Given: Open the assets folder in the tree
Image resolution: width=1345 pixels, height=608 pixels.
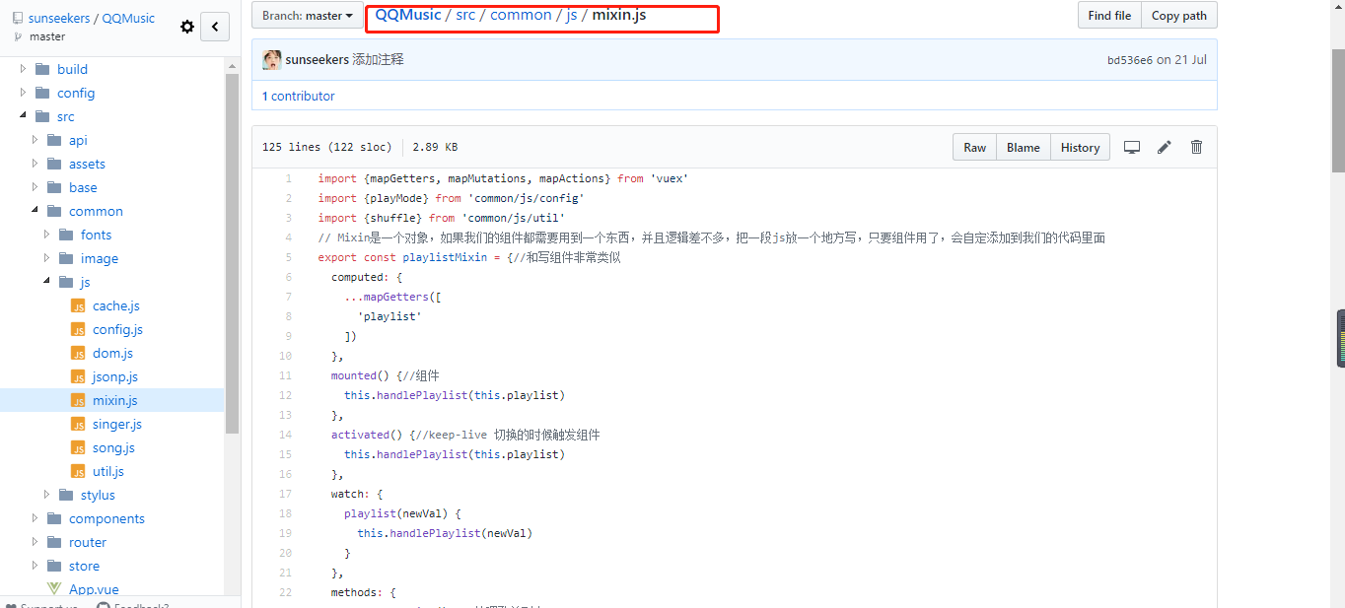Looking at the screenshot, I should 87,164.
